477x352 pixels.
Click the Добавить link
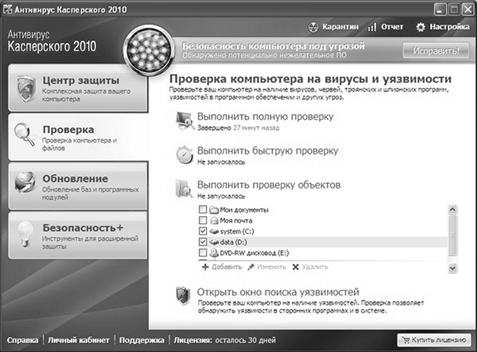pyautogui.click(x=227, y=267)
